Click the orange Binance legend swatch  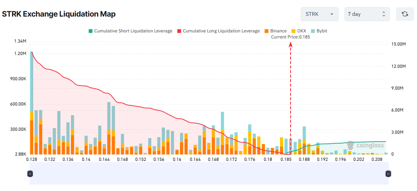click(266, 31)
